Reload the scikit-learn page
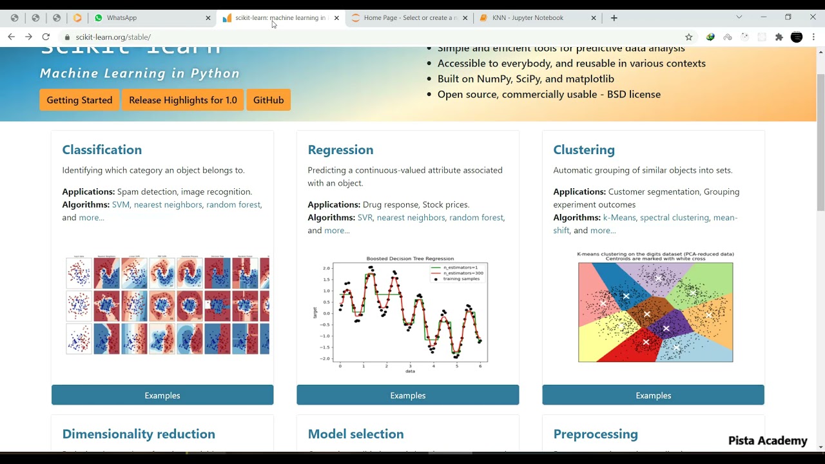825x464 pixels. tap(46, 37)
